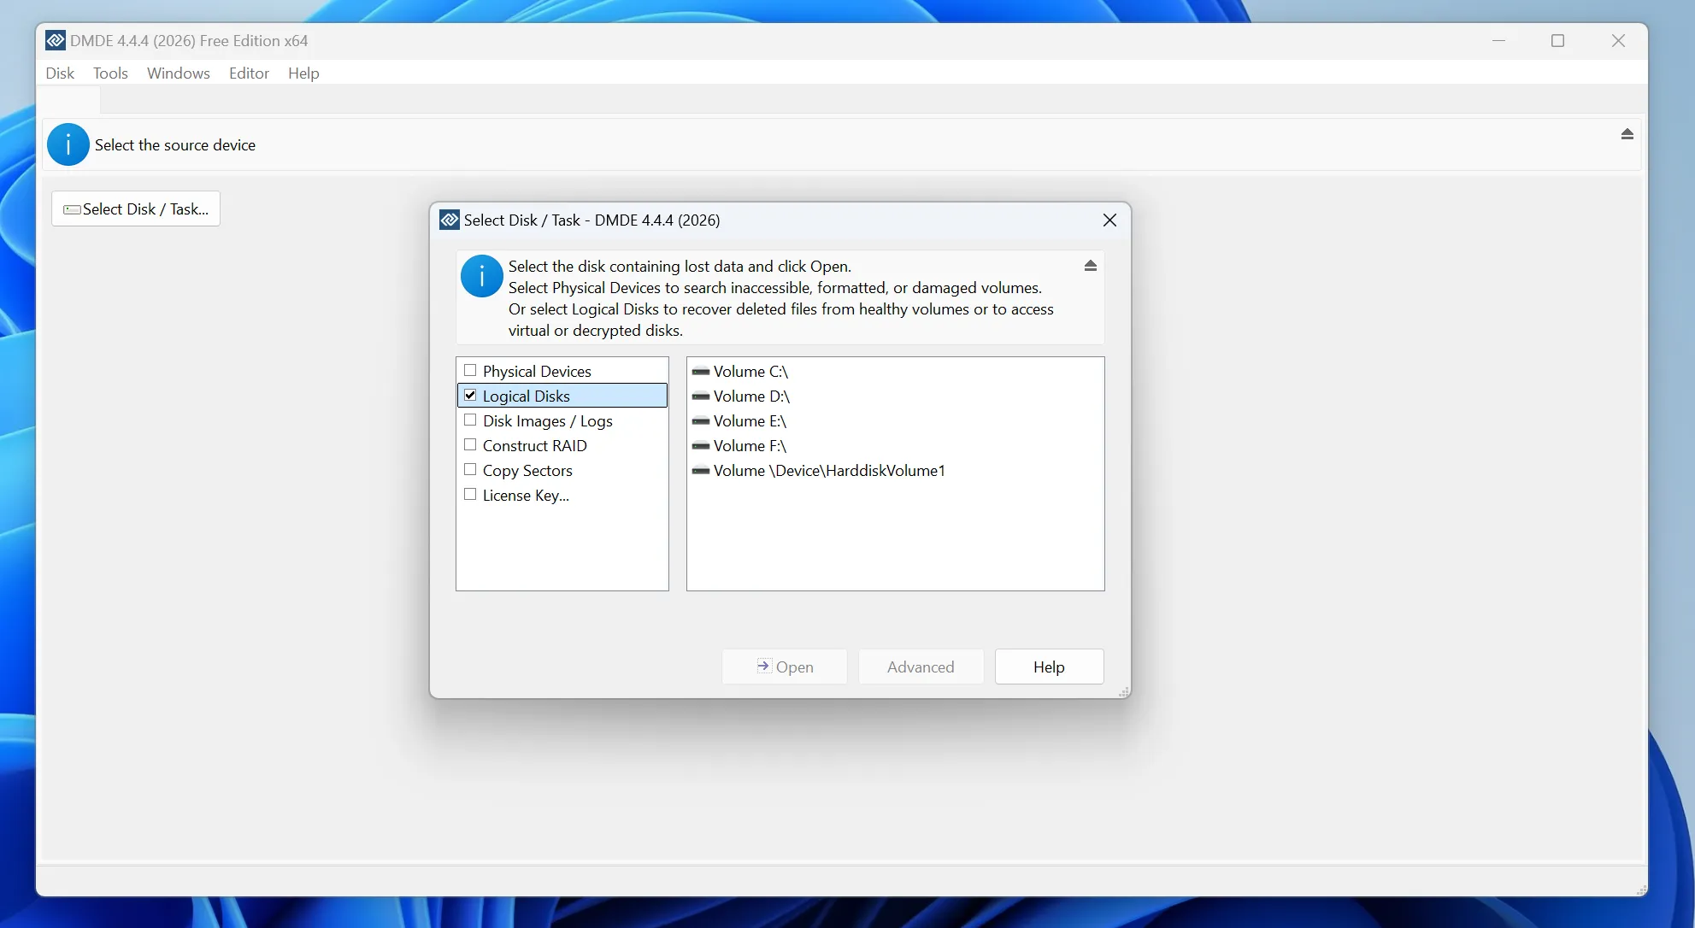The image size is (1695, 928).
Task: Click the drive icon beside Volume D:\
Action: coord(701,396)
